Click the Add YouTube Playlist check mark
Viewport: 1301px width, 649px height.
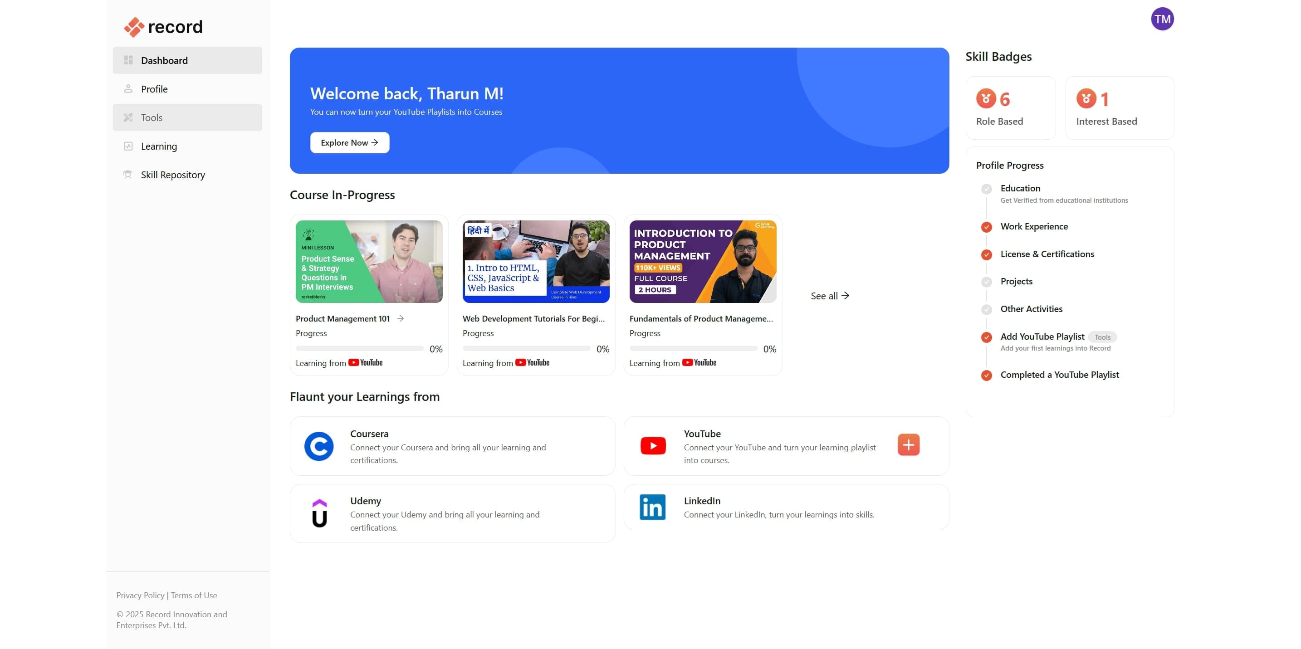pyautogui.click(x=986, y=338)
